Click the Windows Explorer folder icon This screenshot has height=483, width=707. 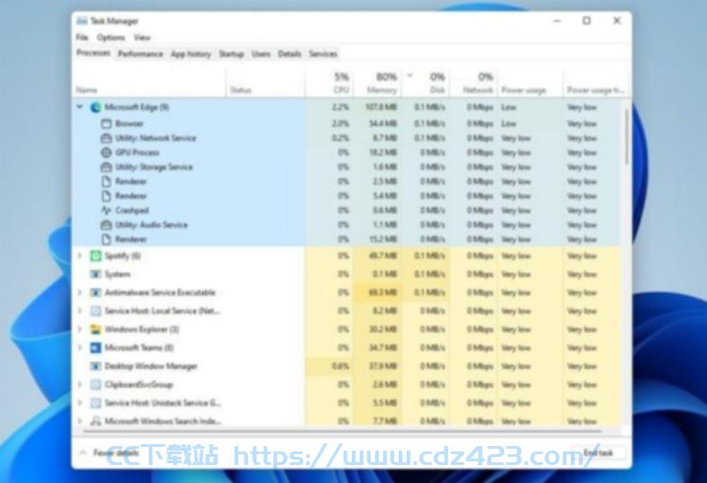pyautogui.click(x=96, y=330)
